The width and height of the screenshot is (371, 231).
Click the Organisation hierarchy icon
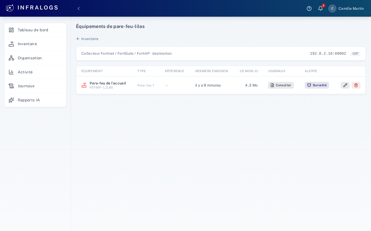(11, 58)
